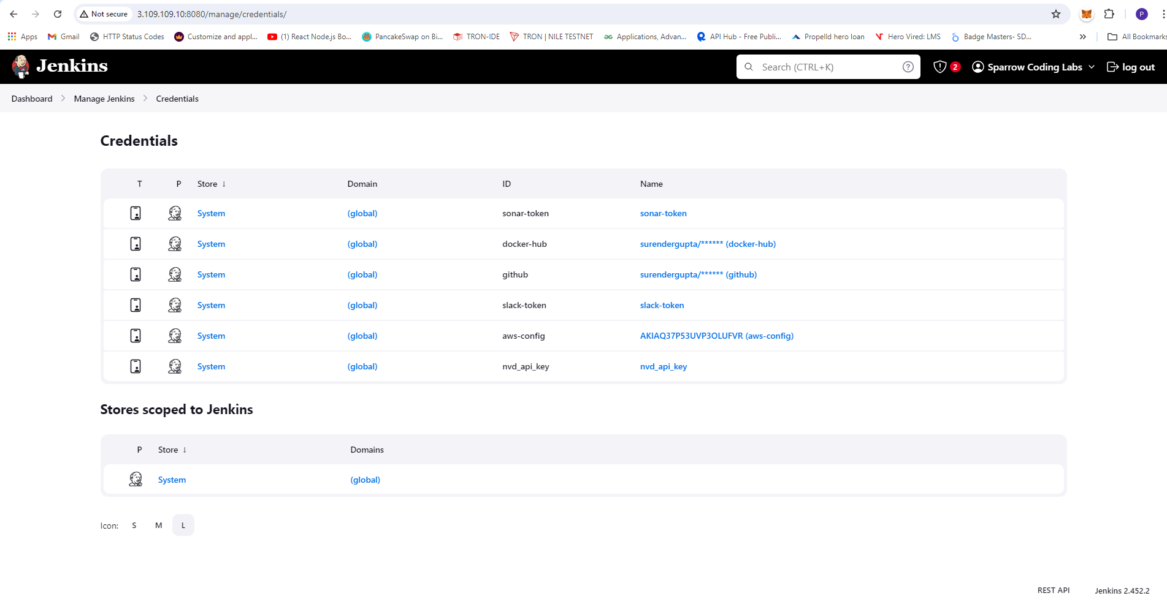Screen dimensions: 1167x604
Task: Open the Chrome profile avatar
Action: (x=1141, y=14)
